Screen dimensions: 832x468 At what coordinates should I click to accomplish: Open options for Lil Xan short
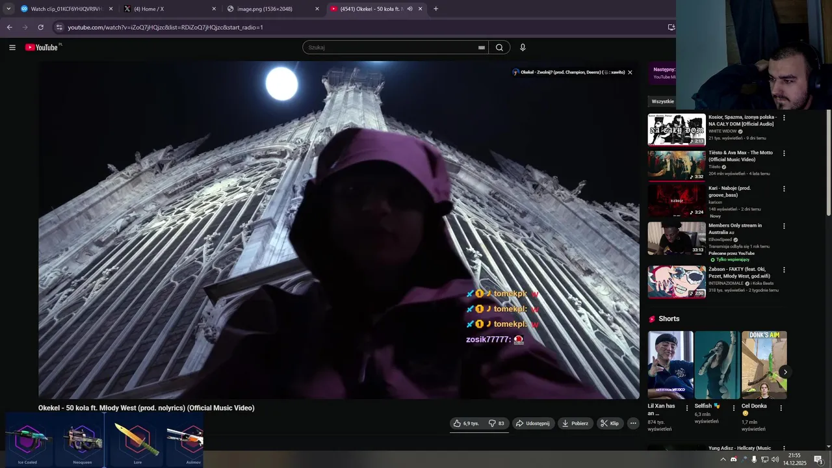pyautogui.click(x=687, y=408)
